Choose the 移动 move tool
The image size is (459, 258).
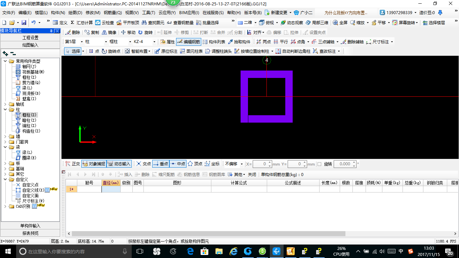click(x=128, y=33)
